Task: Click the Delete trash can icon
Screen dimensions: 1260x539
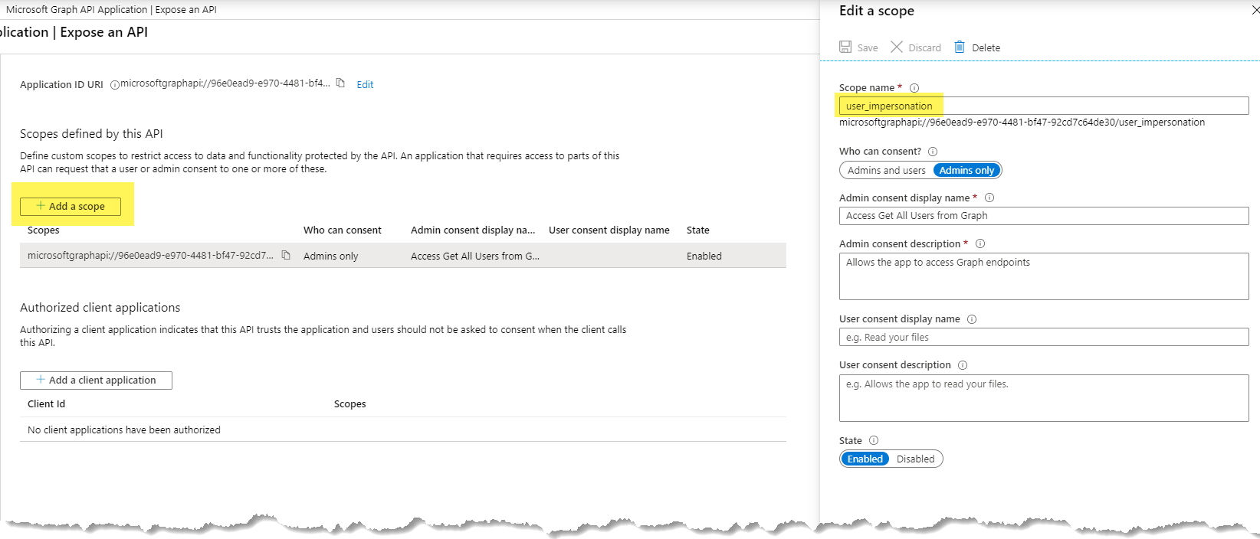Action: coord(960,47)
